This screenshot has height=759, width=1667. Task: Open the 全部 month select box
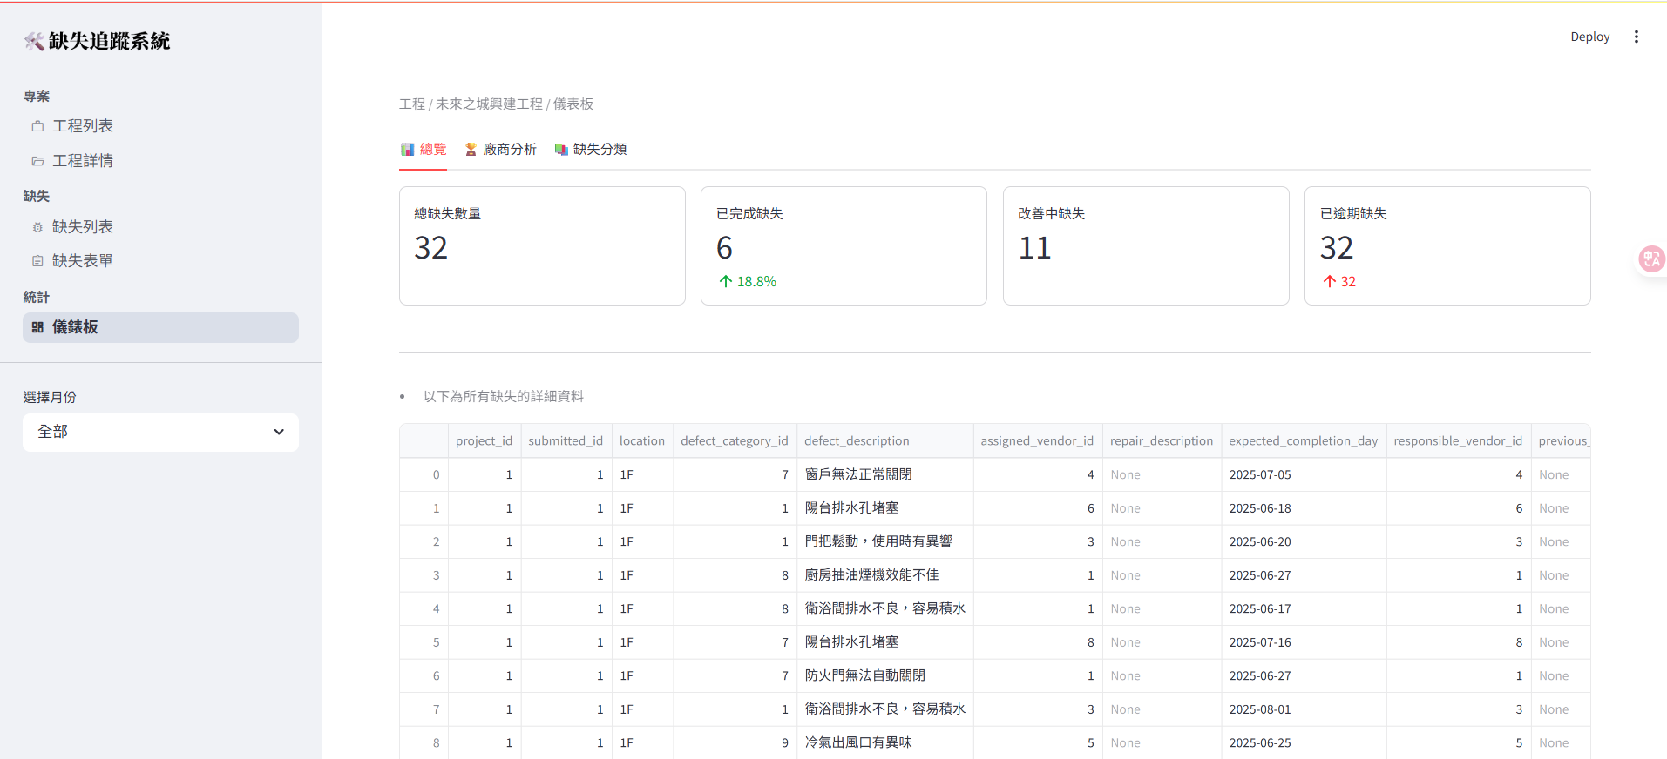pos(148,432)
